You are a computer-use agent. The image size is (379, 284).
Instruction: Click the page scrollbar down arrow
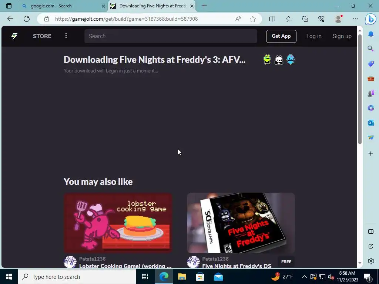click(x=360, y=263)
